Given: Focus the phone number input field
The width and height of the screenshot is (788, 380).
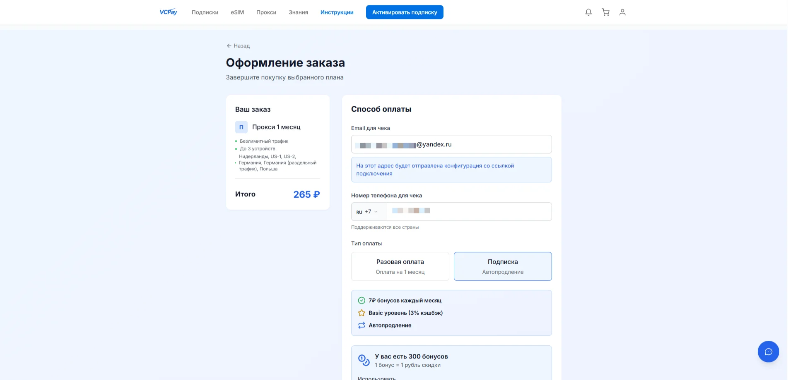Looking at the screenshot, I should [x=469, y=212].
